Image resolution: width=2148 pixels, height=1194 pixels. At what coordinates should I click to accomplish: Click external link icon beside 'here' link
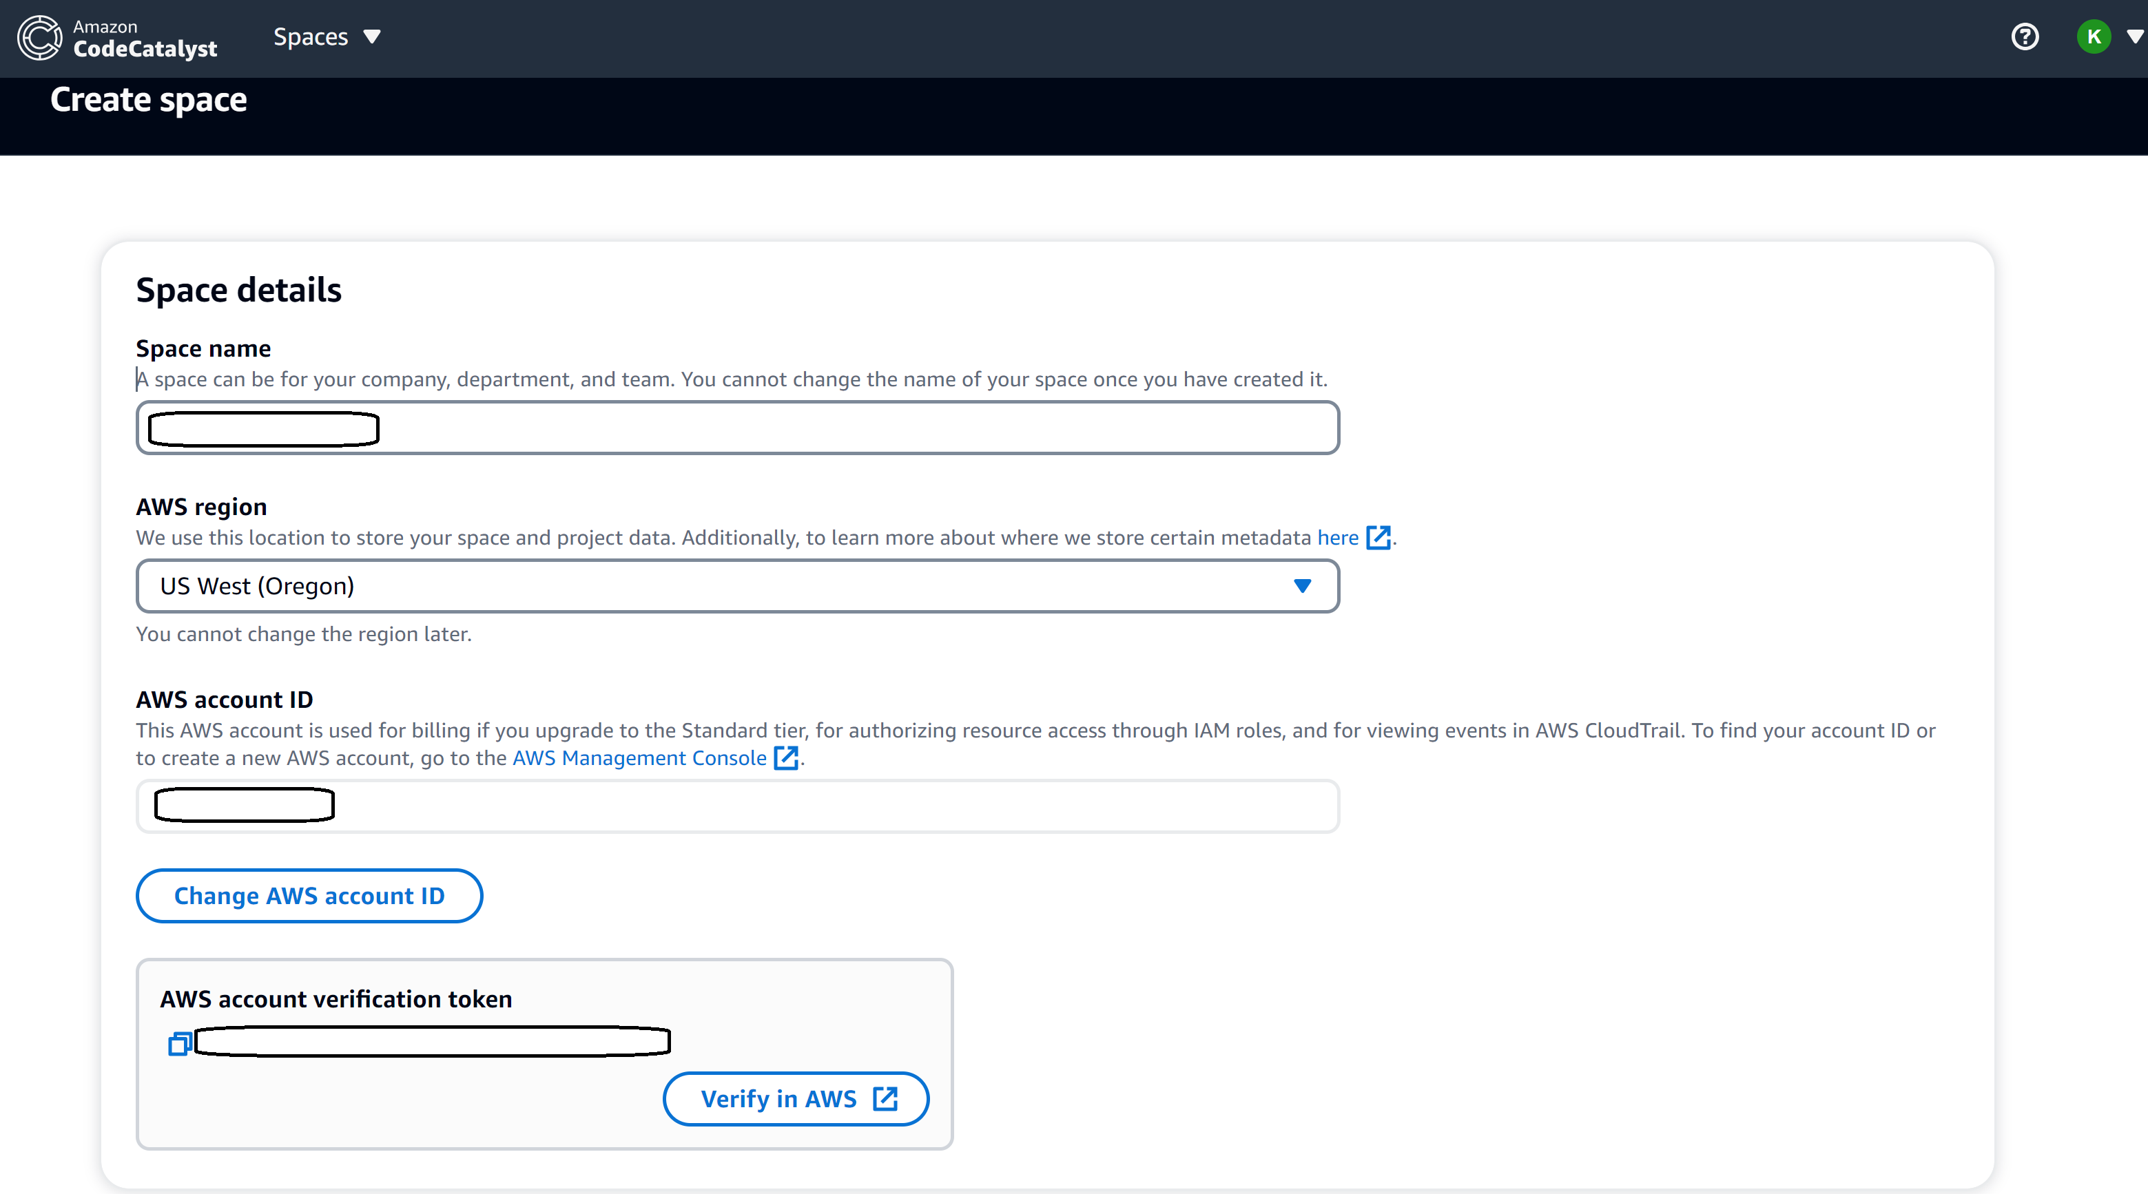pyautogui.click(x=1378, y=537)
